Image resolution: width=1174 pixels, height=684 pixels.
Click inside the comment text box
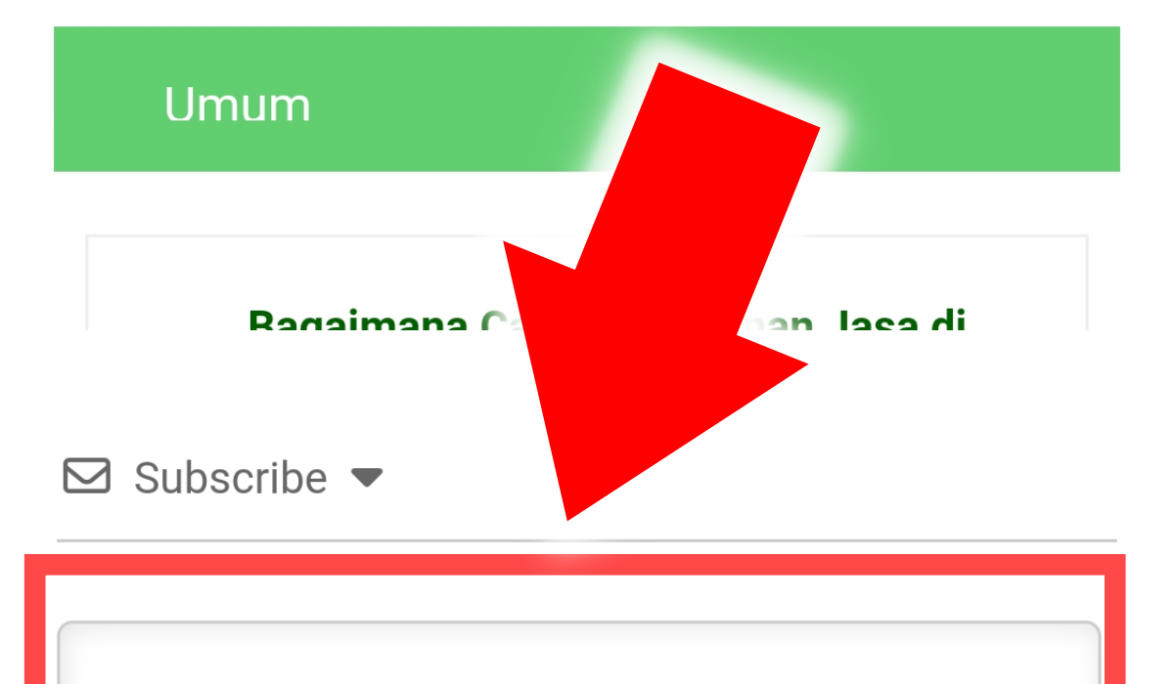tap(579, 653)
